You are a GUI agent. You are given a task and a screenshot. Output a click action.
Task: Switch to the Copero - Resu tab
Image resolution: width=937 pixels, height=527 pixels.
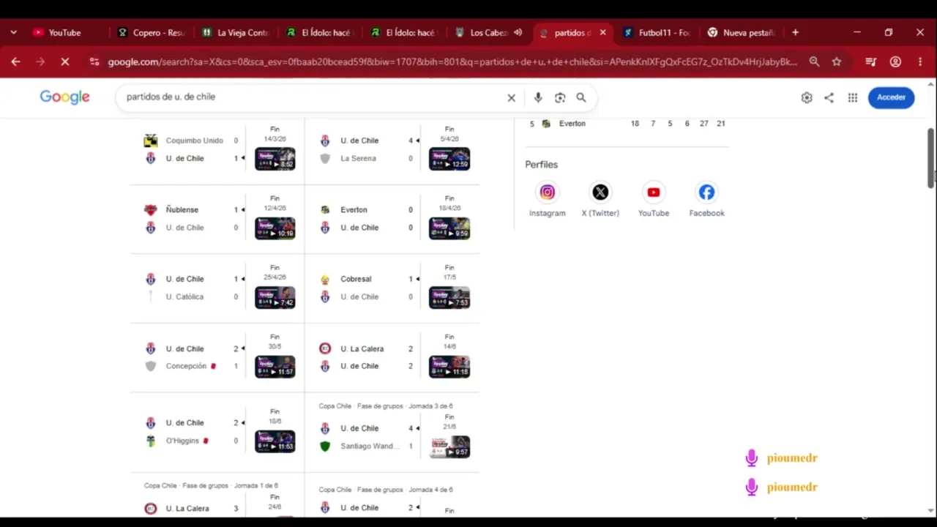[x=152, y=32]
